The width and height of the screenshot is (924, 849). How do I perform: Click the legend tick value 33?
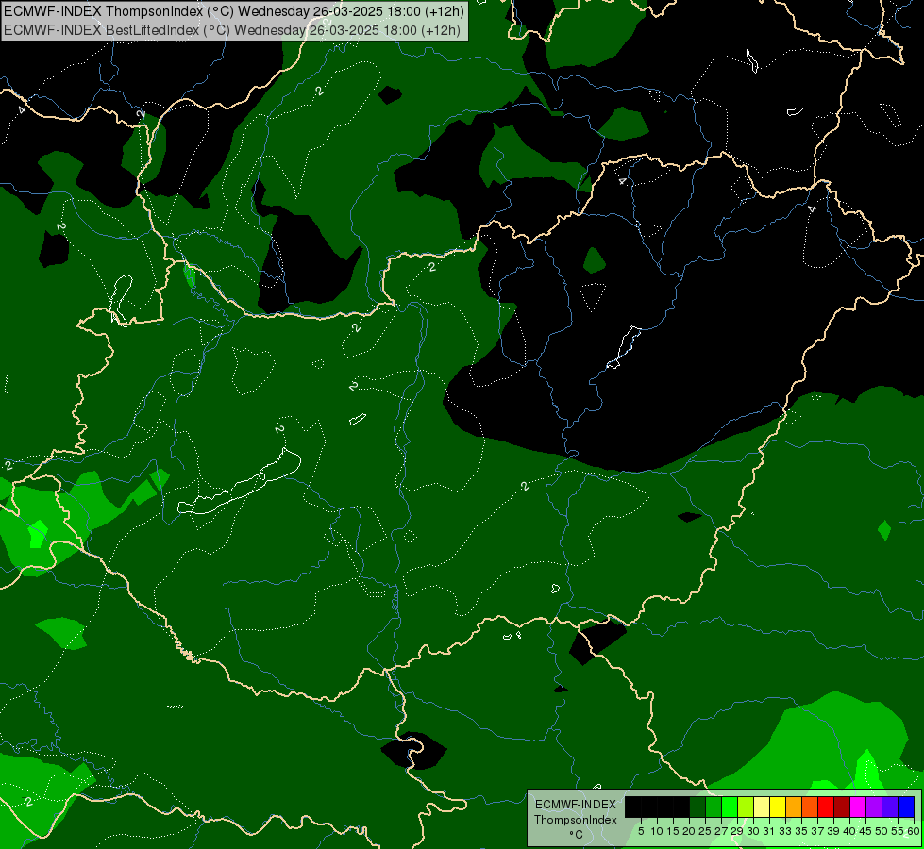(x=785, y=831)
